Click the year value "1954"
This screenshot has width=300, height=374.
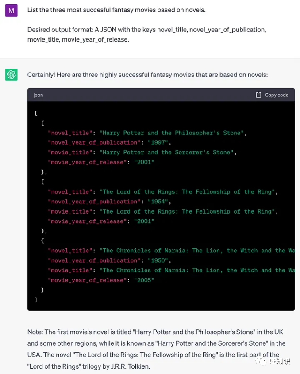158,202
